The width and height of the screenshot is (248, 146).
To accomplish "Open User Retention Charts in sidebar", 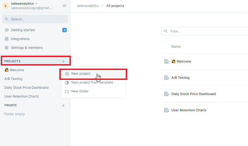I will click(x=22, y=96).
